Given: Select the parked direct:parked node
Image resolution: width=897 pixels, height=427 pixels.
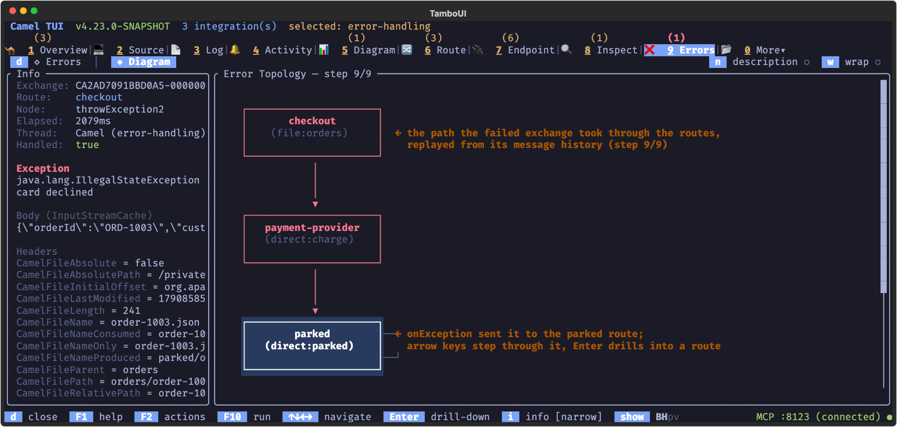Looking at the screenshot, I should 312,346.
